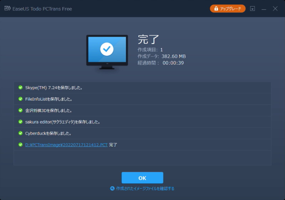Close the EaseUS Todo PCTrans window
The height and width of the screenshot is (200, 285).
275,9
